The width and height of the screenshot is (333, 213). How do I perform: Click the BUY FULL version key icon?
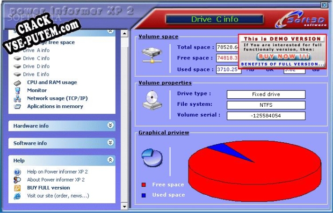coord(17,188)
